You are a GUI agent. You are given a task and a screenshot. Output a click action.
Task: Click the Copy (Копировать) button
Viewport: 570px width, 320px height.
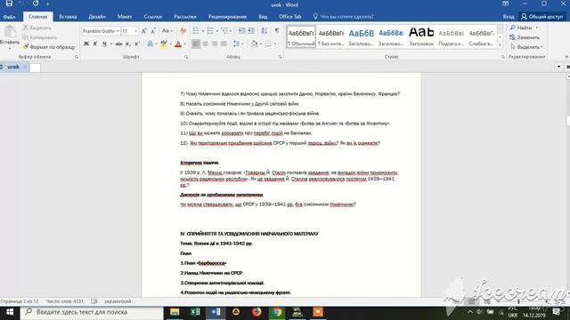tap(39, 37)
